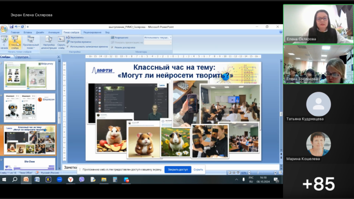Open the Quick Access toolbar customize arrow
The height and width of the screenshot is (199, 354).
pos(28,27)
